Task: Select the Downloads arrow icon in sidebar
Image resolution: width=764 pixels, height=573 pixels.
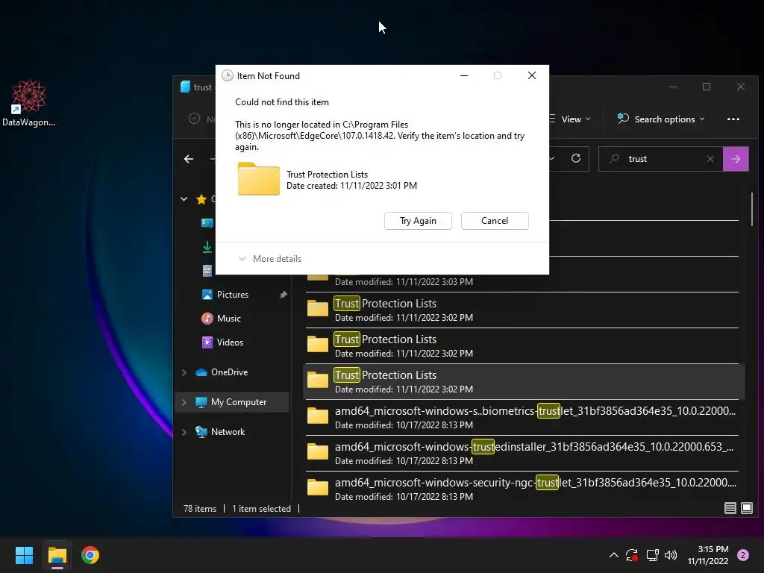Action: [207, 247]
